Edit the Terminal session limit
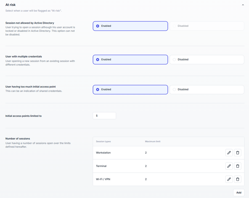Screen dimensions: 249x198 pyautogui.click(x=229, y=166)
